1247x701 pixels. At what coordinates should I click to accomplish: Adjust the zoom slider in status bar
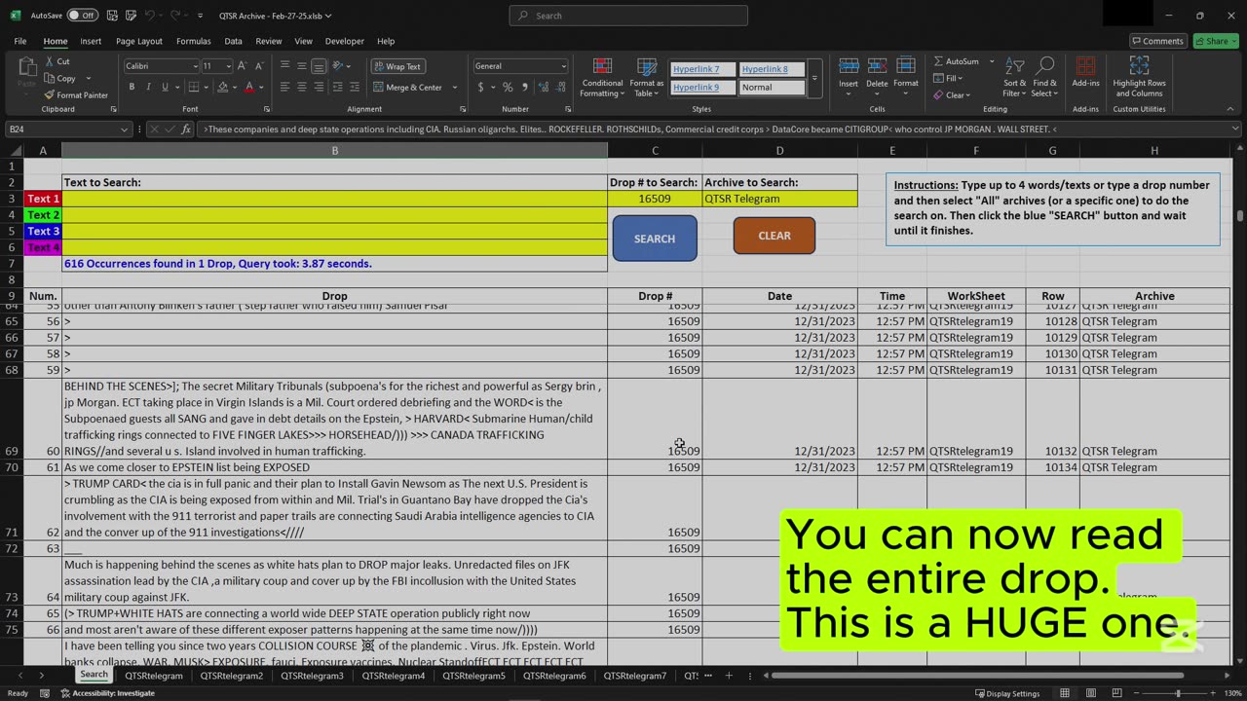1178,693
